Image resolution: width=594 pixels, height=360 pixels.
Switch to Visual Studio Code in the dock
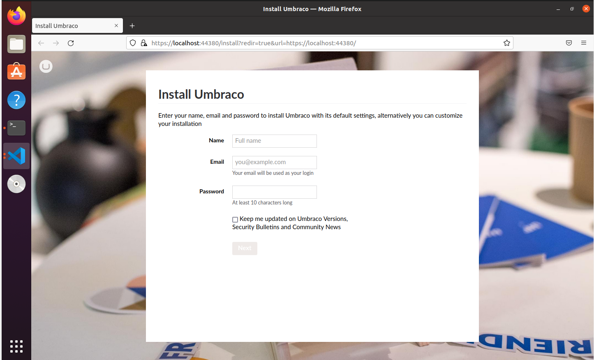pos(16,156)
